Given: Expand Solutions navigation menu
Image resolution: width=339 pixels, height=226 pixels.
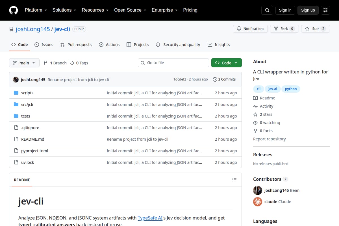Looking at the screenshot, I should point(64,10).
